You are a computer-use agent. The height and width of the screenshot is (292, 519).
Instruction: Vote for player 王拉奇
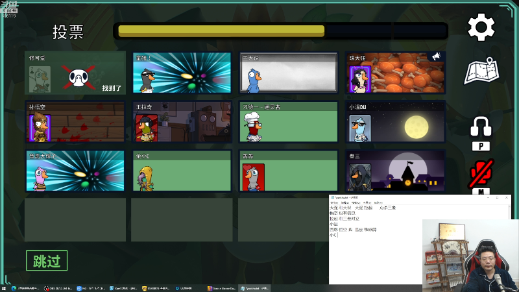pos(182,122)
